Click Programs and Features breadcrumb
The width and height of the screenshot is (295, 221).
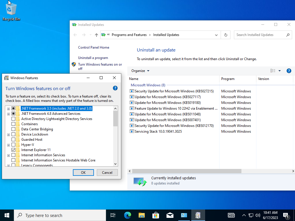coord(129,35)
